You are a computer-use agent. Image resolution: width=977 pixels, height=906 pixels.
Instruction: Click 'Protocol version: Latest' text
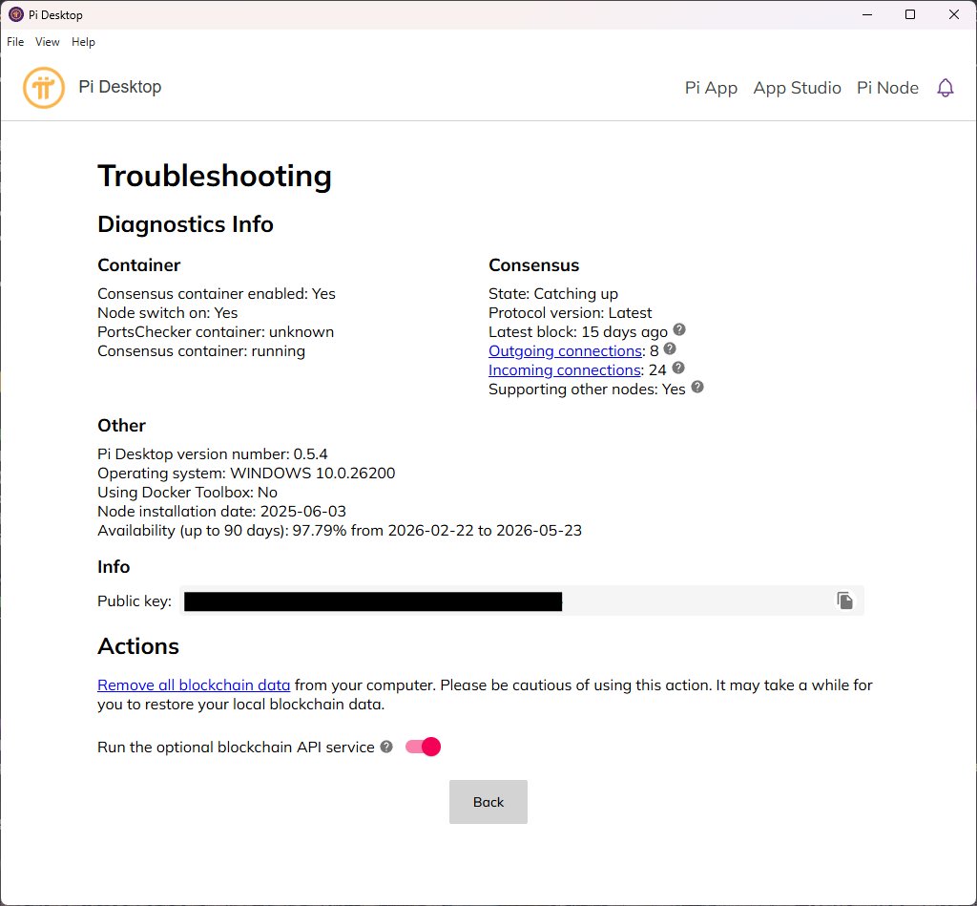click(x=571, y=313)
